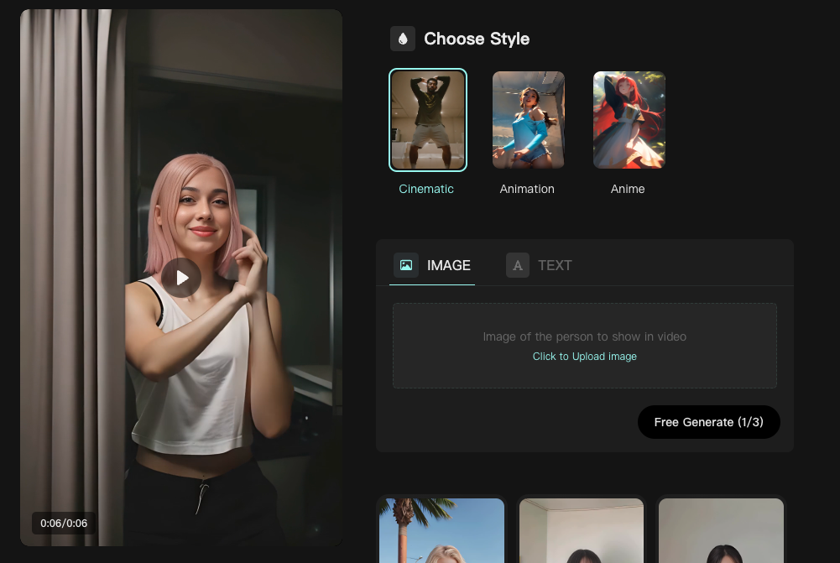Click the Click to Upload image link

[584, 357]
